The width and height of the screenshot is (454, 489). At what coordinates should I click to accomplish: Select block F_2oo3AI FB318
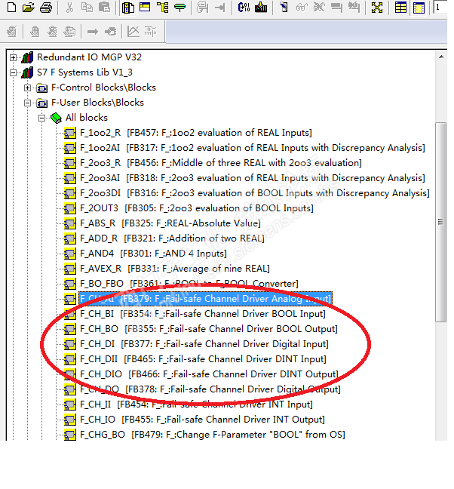pos(253,178)
